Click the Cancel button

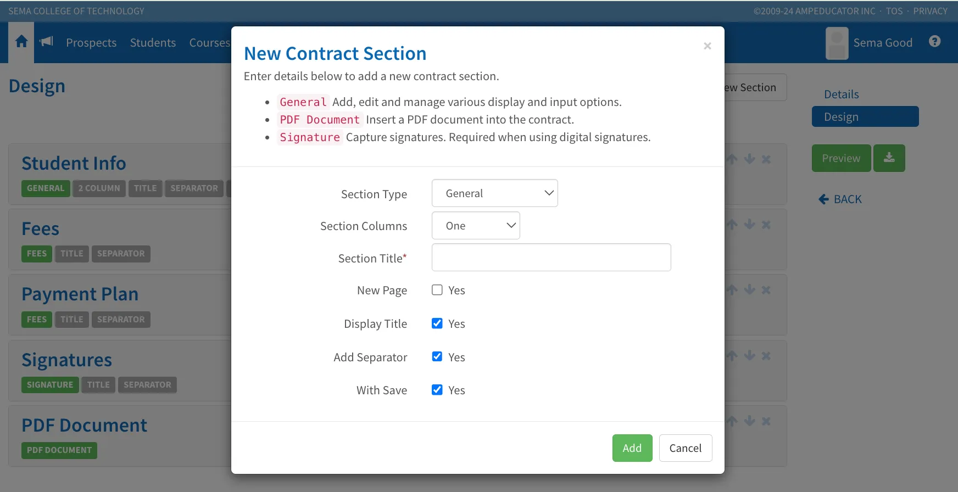pyautogui.click(x=686, y=448)
